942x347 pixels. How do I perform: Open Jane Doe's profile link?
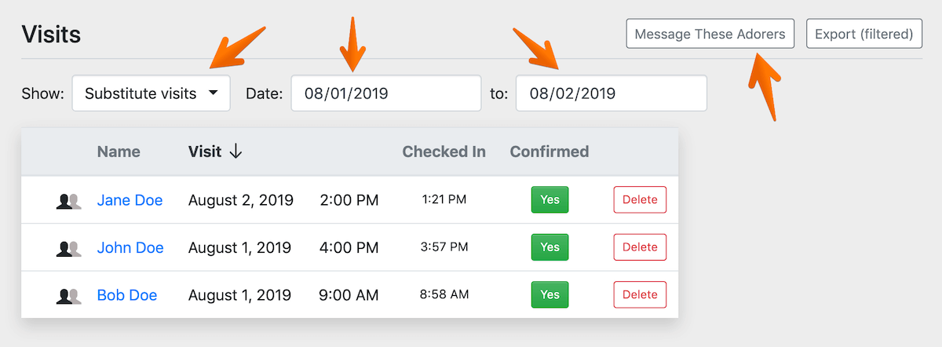point(130,201)
